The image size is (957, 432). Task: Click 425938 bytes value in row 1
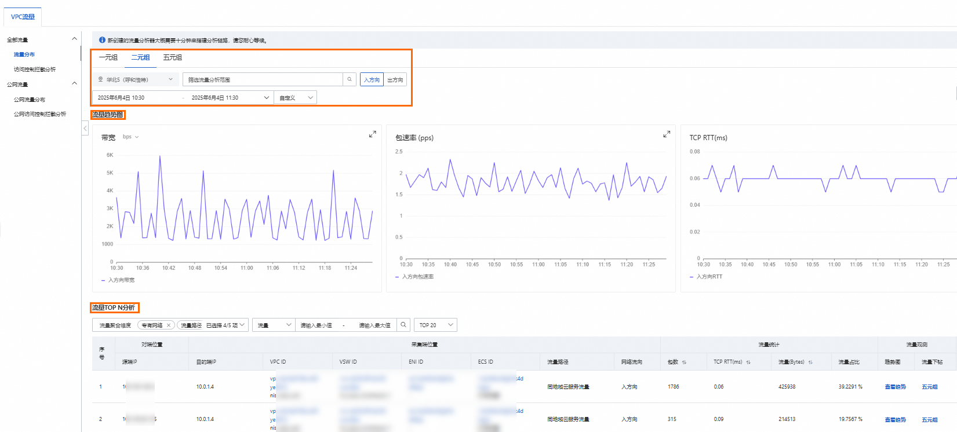pos(787,387)
